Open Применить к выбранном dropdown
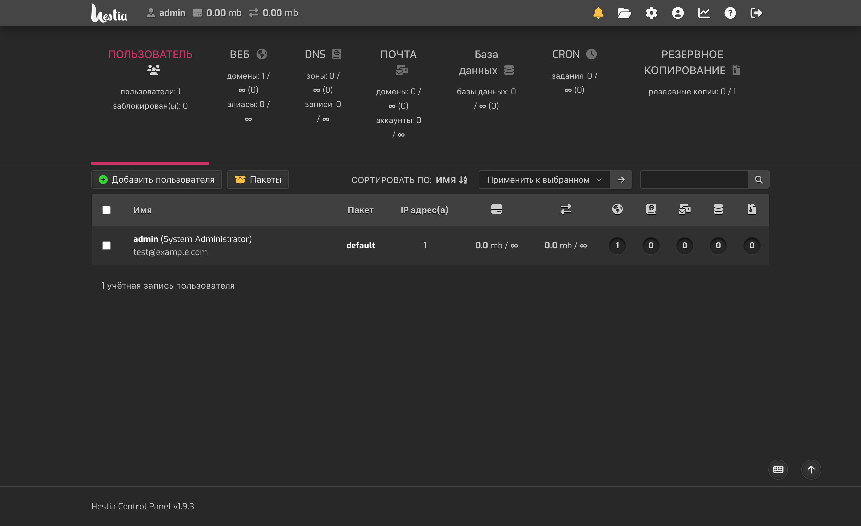861x526 pixels. click(544, 180)
